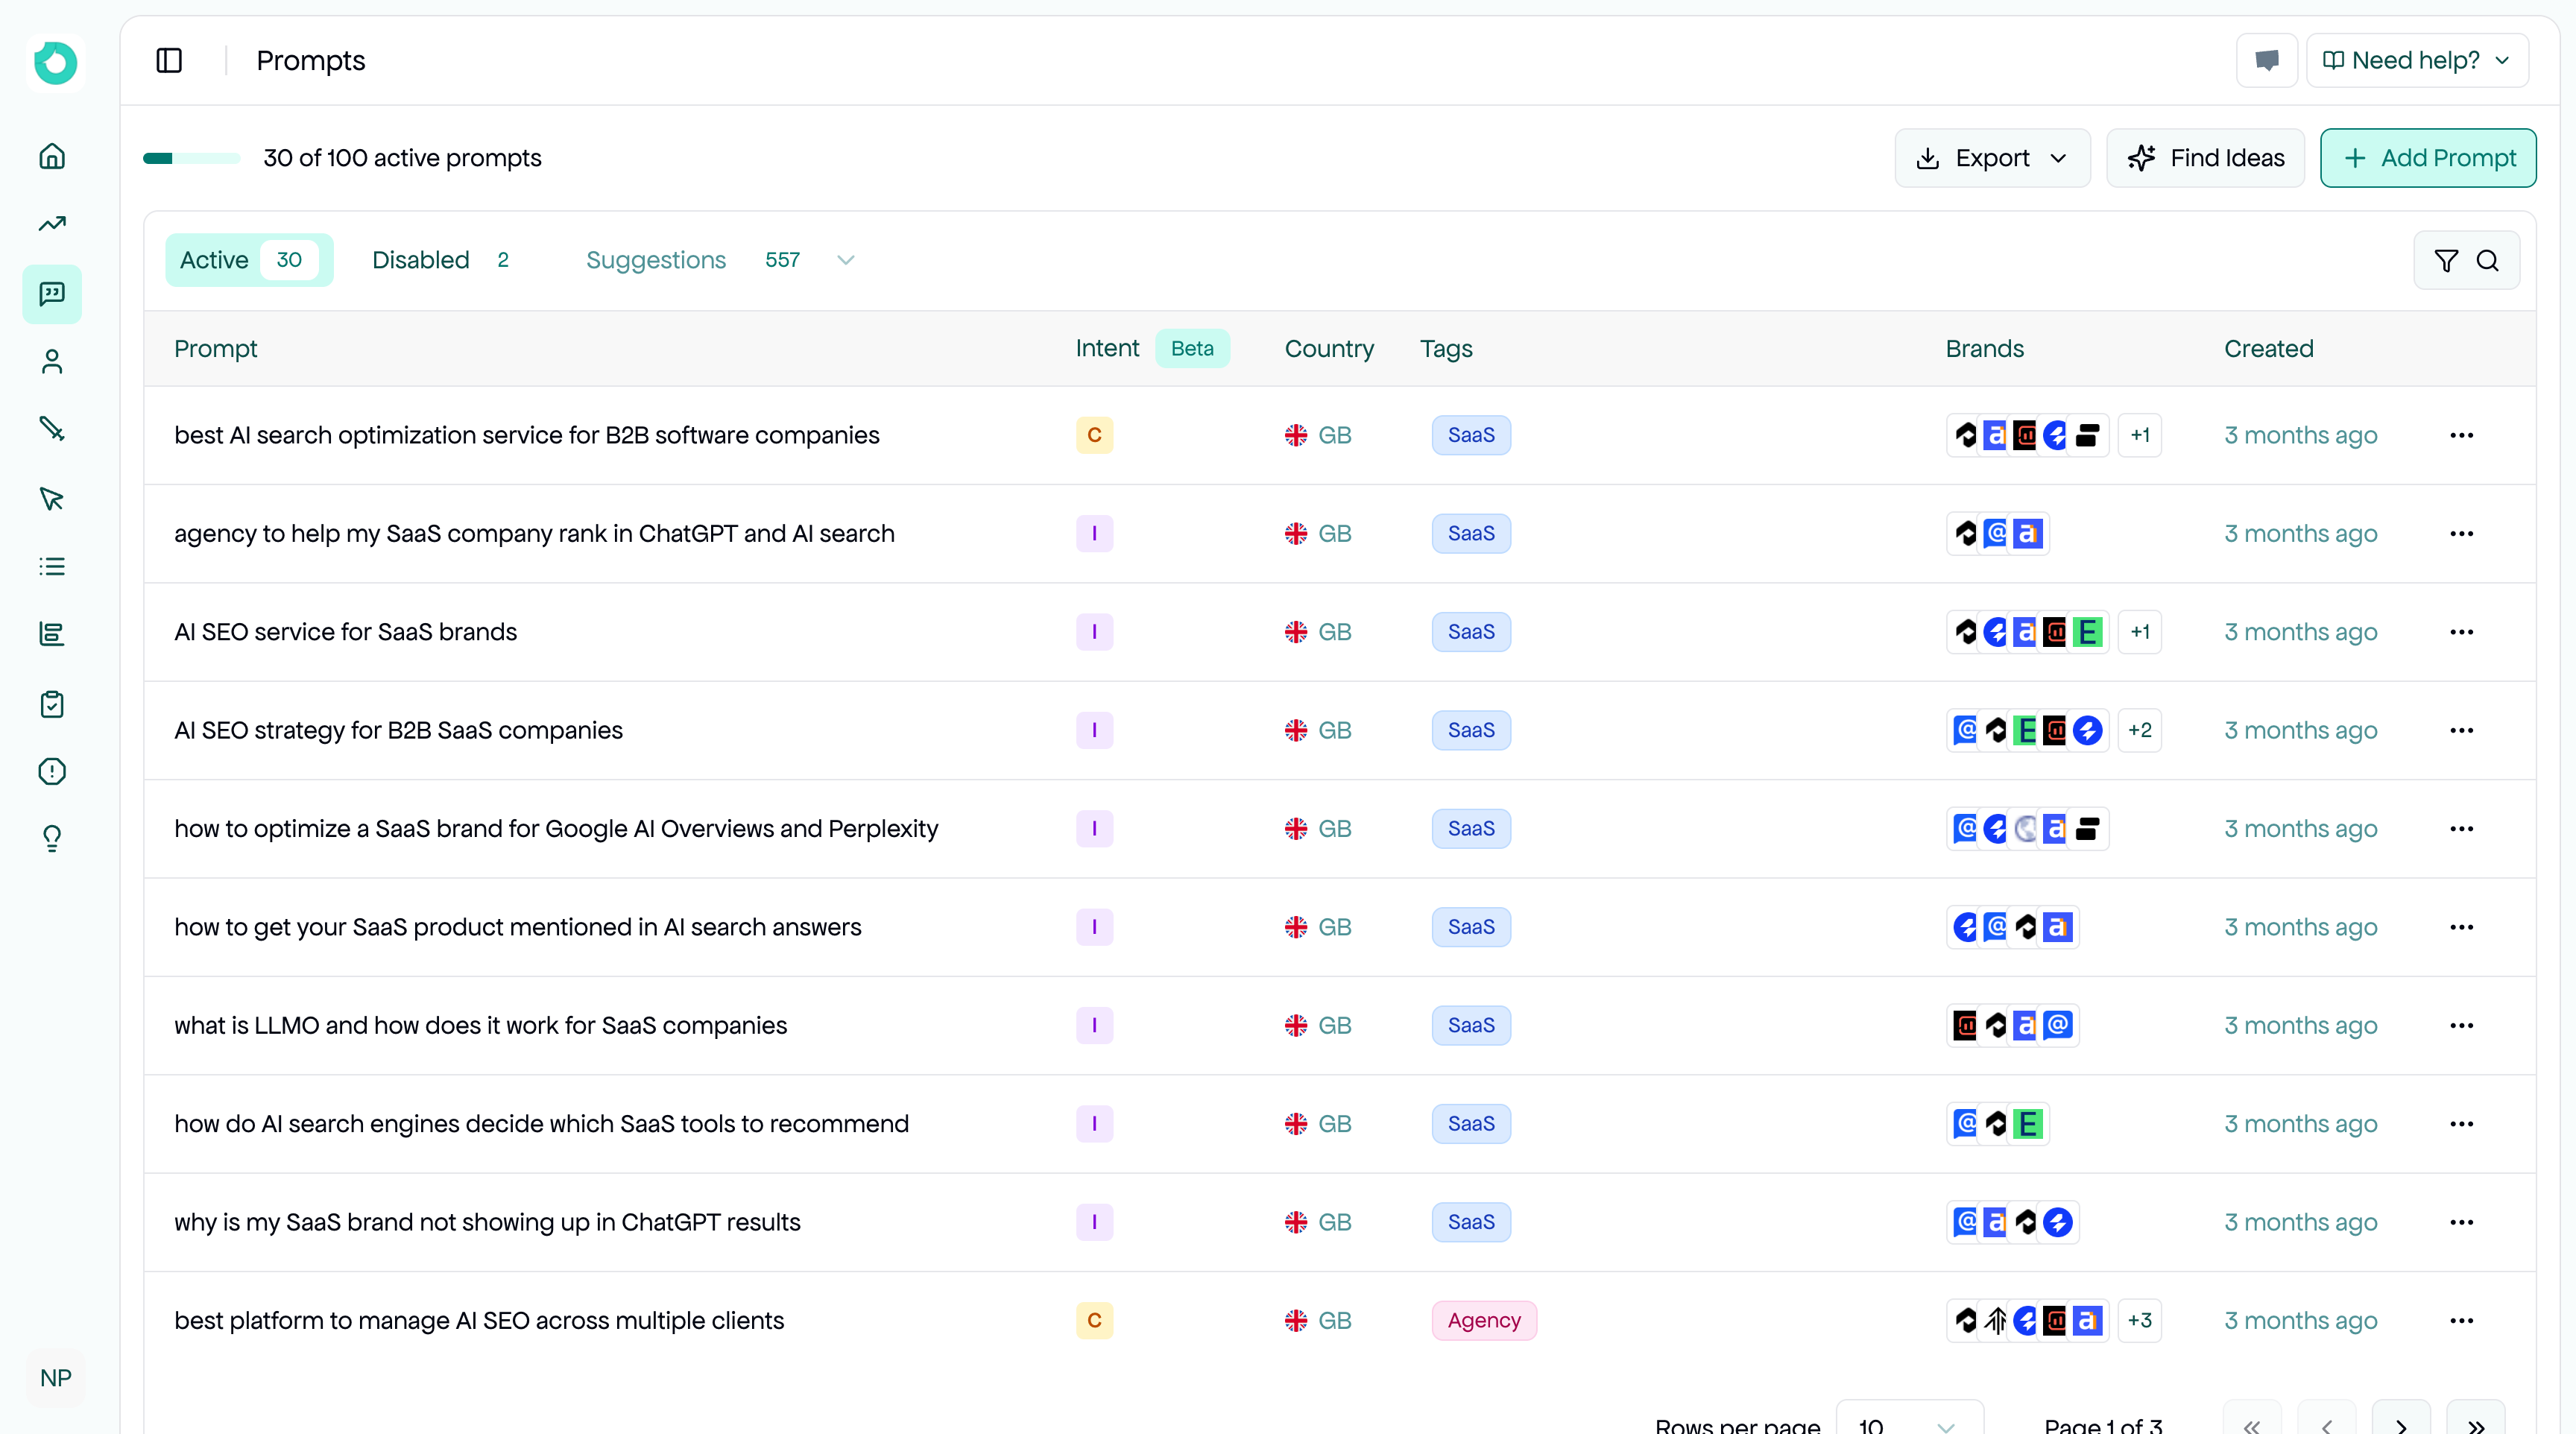Open the Need help? dropdown
This screenshot has height=1434, width=2576.
tap(2417, 61)
